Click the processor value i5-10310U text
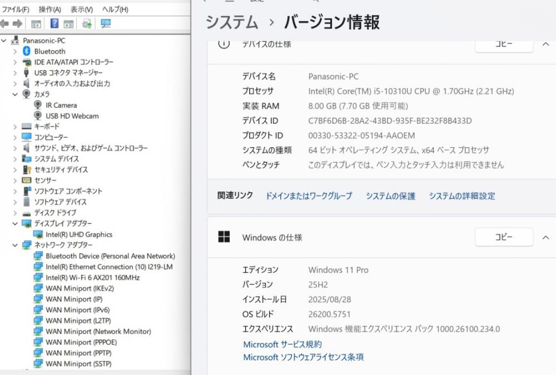 click(x=411, y=91)
